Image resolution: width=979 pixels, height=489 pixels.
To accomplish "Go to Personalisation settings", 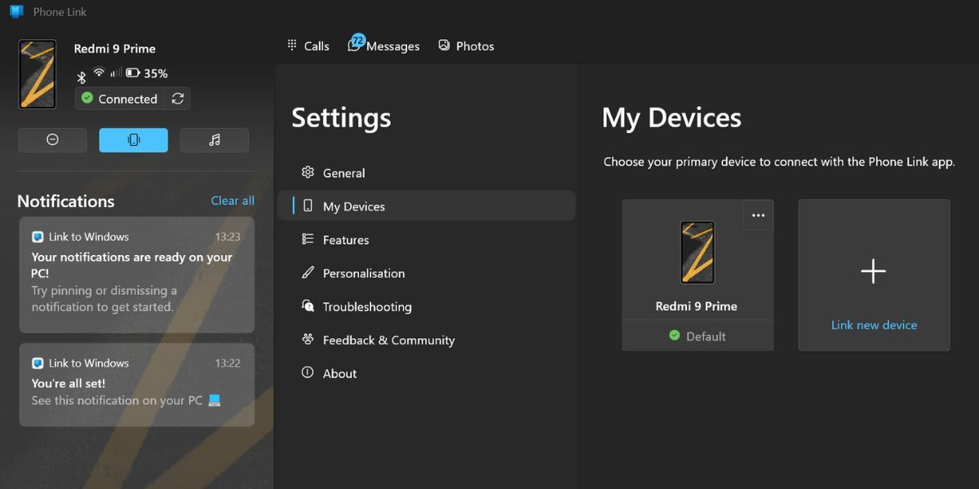I will [x=363, y=273].
